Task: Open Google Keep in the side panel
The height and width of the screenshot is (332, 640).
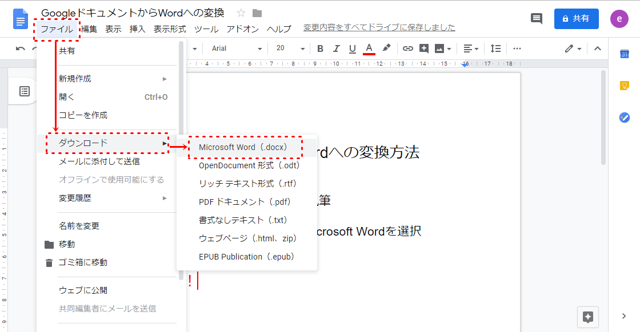Action: point(625,86)
